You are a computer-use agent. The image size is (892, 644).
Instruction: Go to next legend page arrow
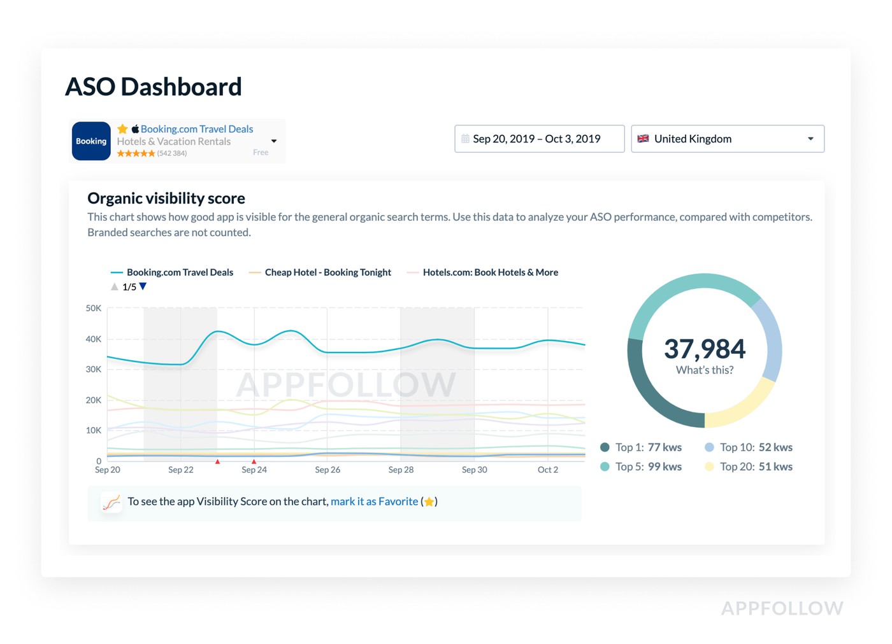[x=143, y=287]
